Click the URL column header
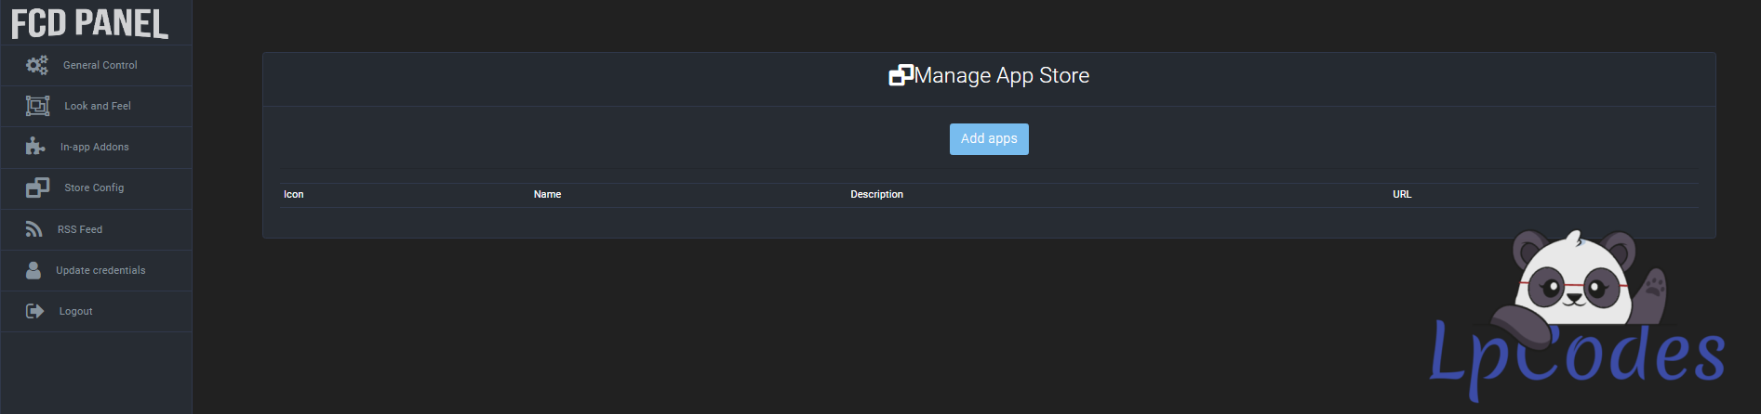 (x=1402, y=194)
